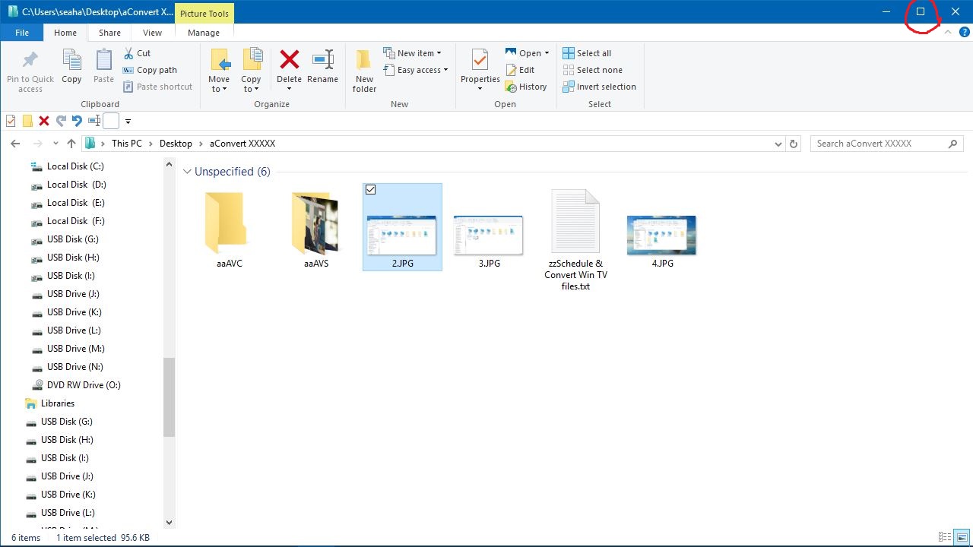Screen dimensions: 973x547
Task: Click the Desktop breadcrumb in address bar
Action: 176,144
